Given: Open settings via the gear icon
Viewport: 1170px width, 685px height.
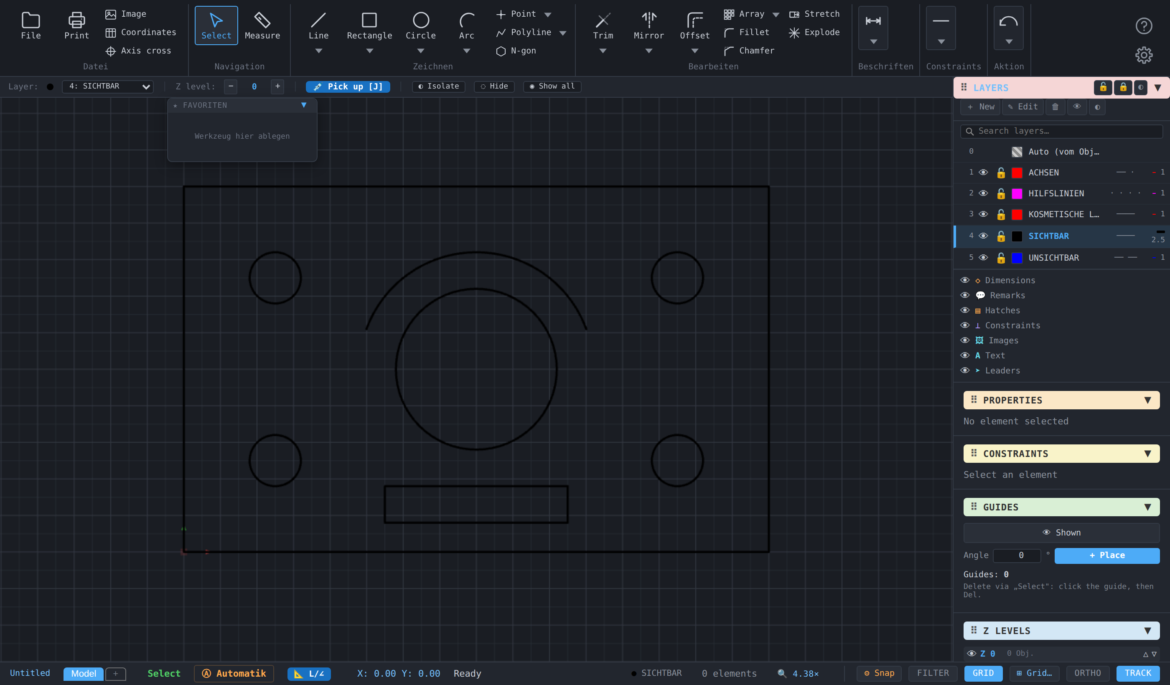Looking at the screenshot, I should [1144, 55].
